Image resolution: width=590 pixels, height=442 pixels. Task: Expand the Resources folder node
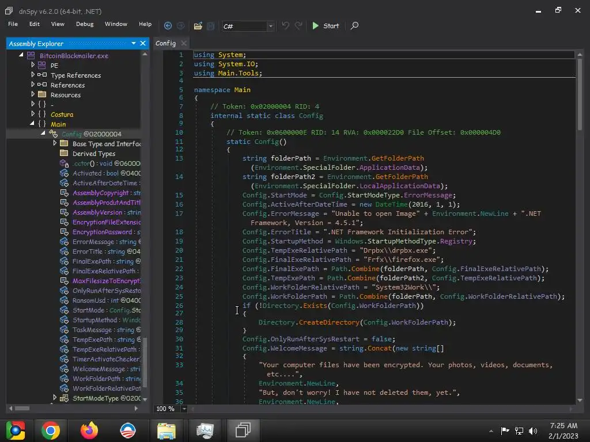coord(33,94)
